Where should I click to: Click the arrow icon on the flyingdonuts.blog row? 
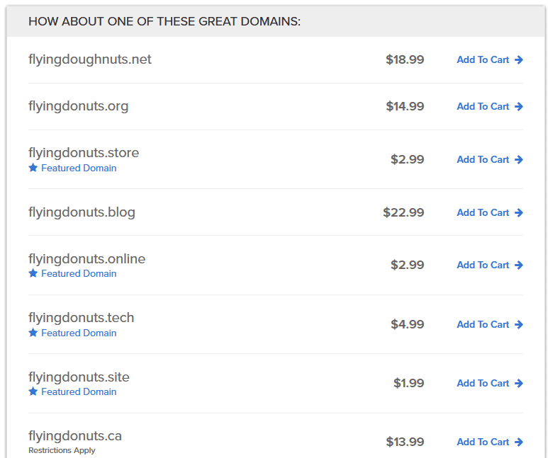click(x=519, y=212)
